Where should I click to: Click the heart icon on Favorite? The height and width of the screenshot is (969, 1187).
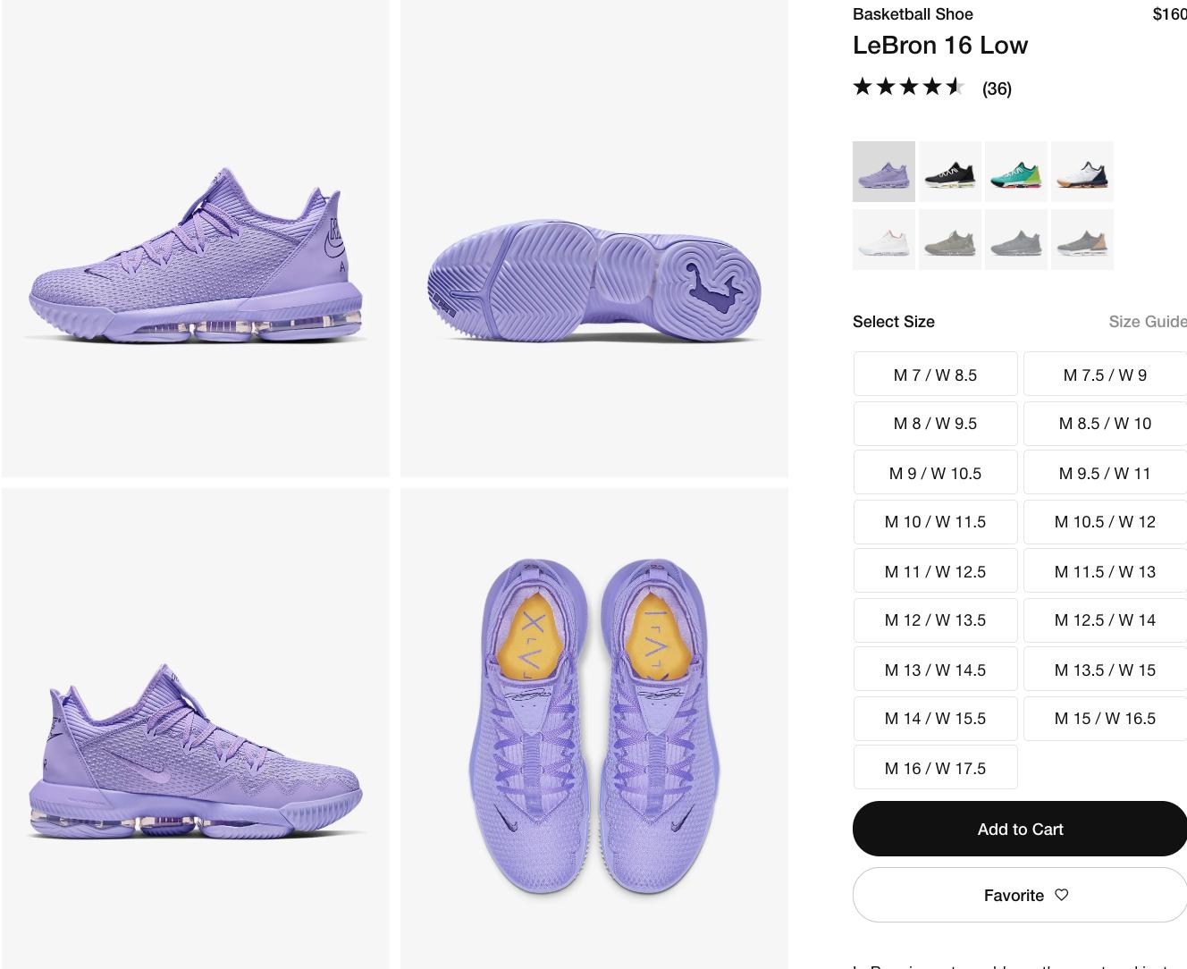point(1062,895)
